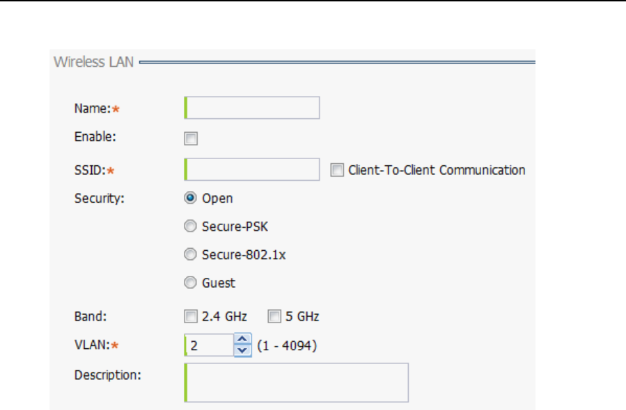This screenshot has height=410, width=626.
Task: Click the SSID field label
Action: 89,170
